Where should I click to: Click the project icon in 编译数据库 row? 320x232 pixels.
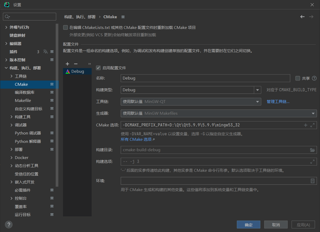click(x=52, y=92)
